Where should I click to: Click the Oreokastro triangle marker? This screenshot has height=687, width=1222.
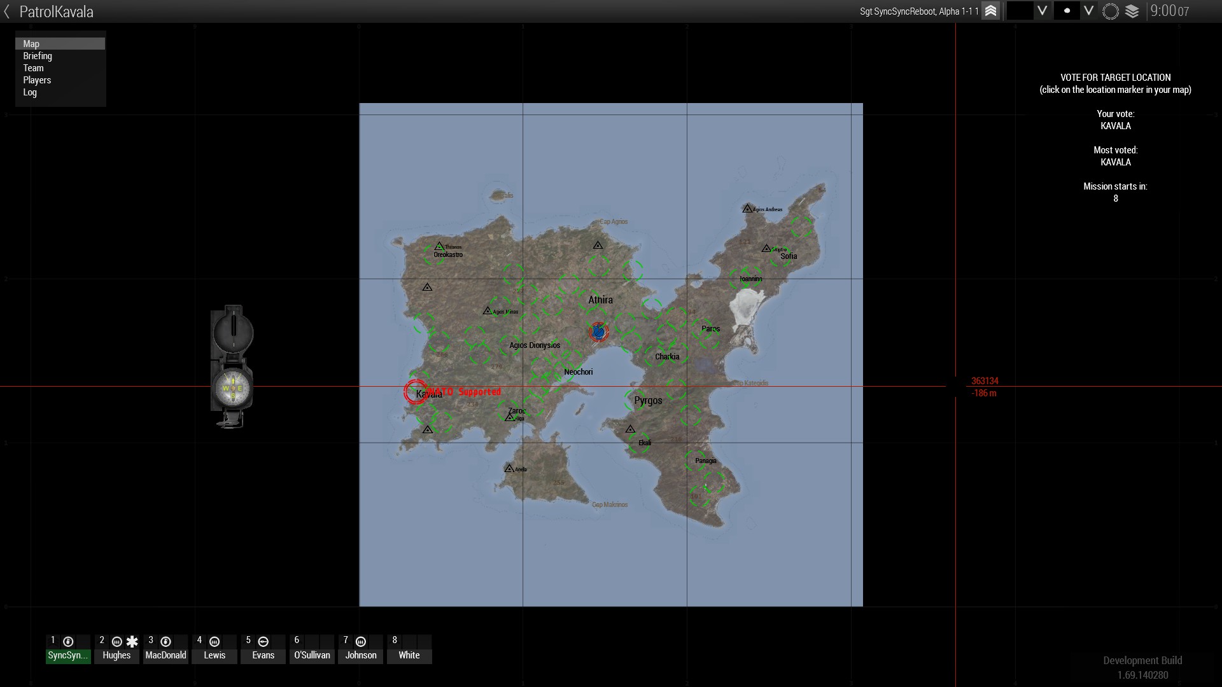tap(439, 246)
